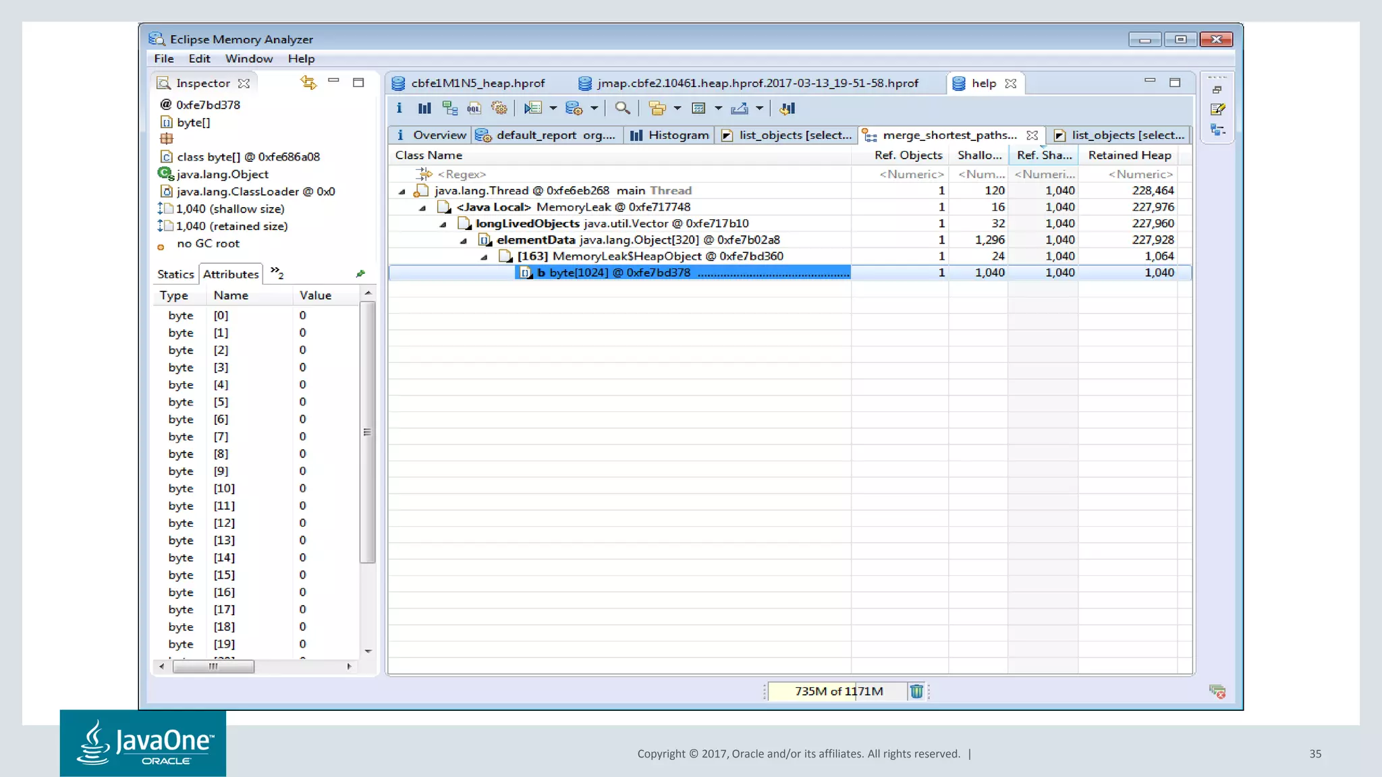The image size is (1382, 777).
Task: Open the dominator tree toolbar icon
Action: pos(449,108)
